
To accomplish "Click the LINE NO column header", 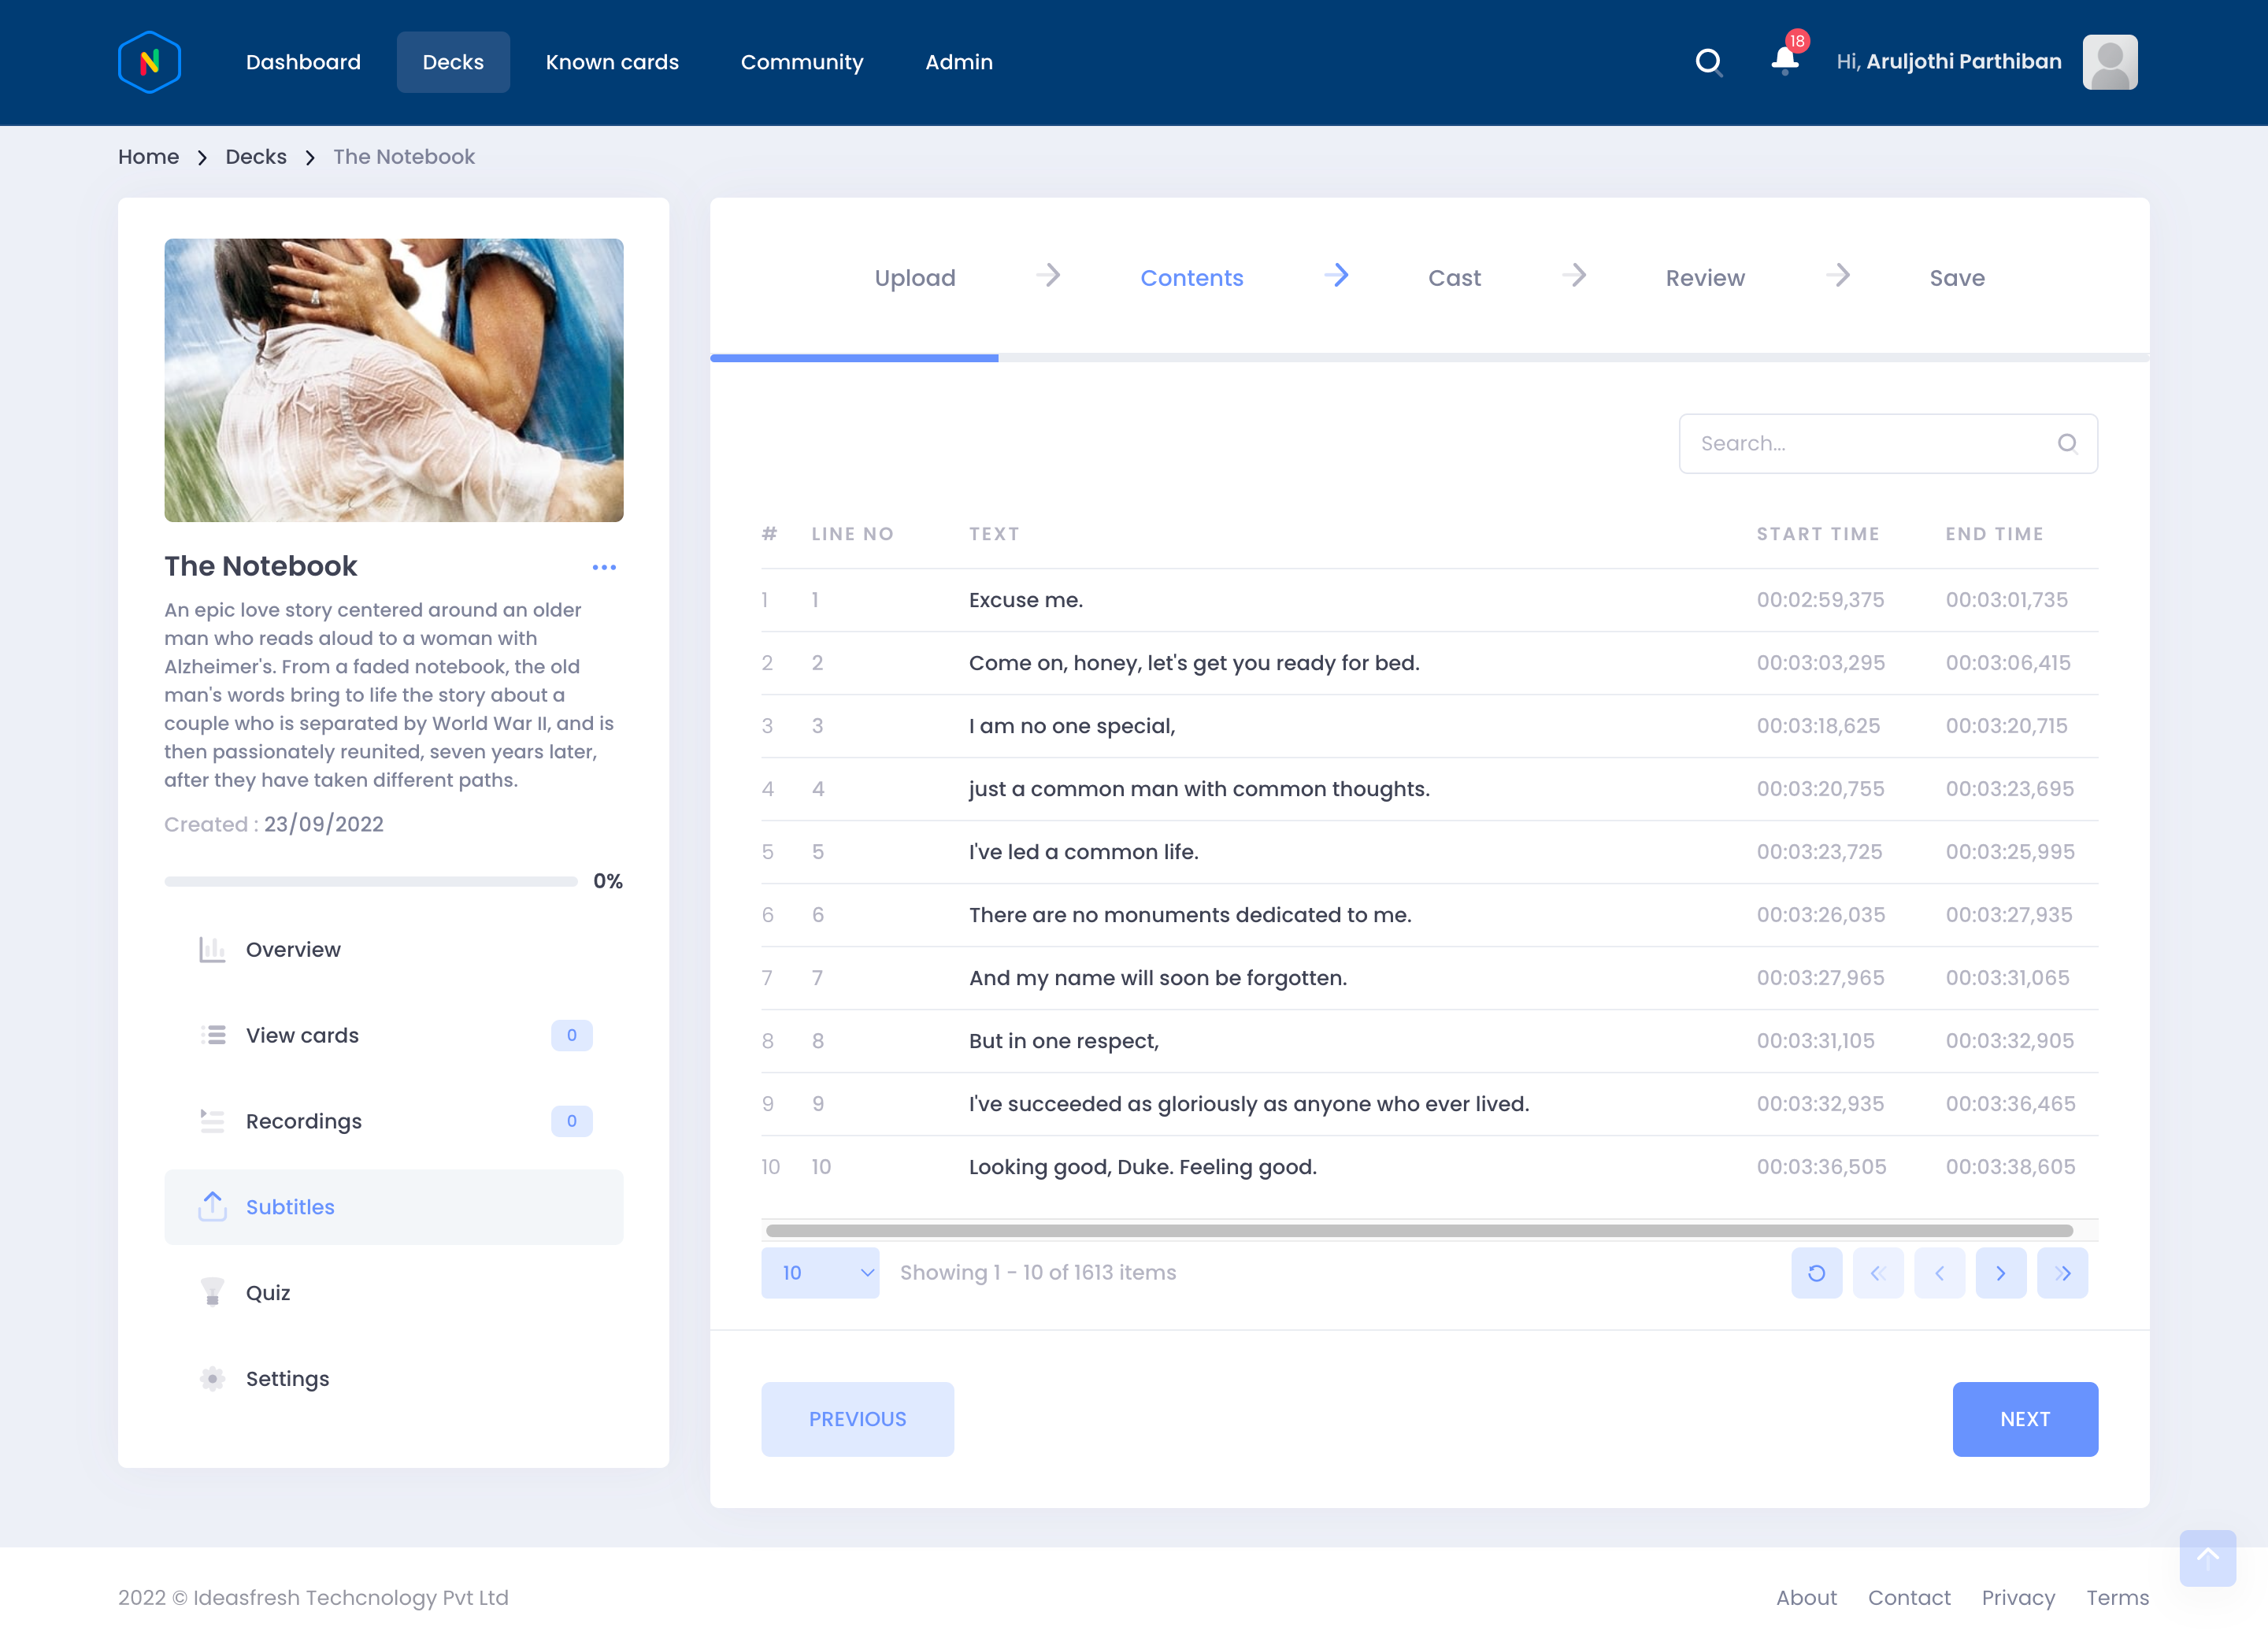I will click(852, 534).
